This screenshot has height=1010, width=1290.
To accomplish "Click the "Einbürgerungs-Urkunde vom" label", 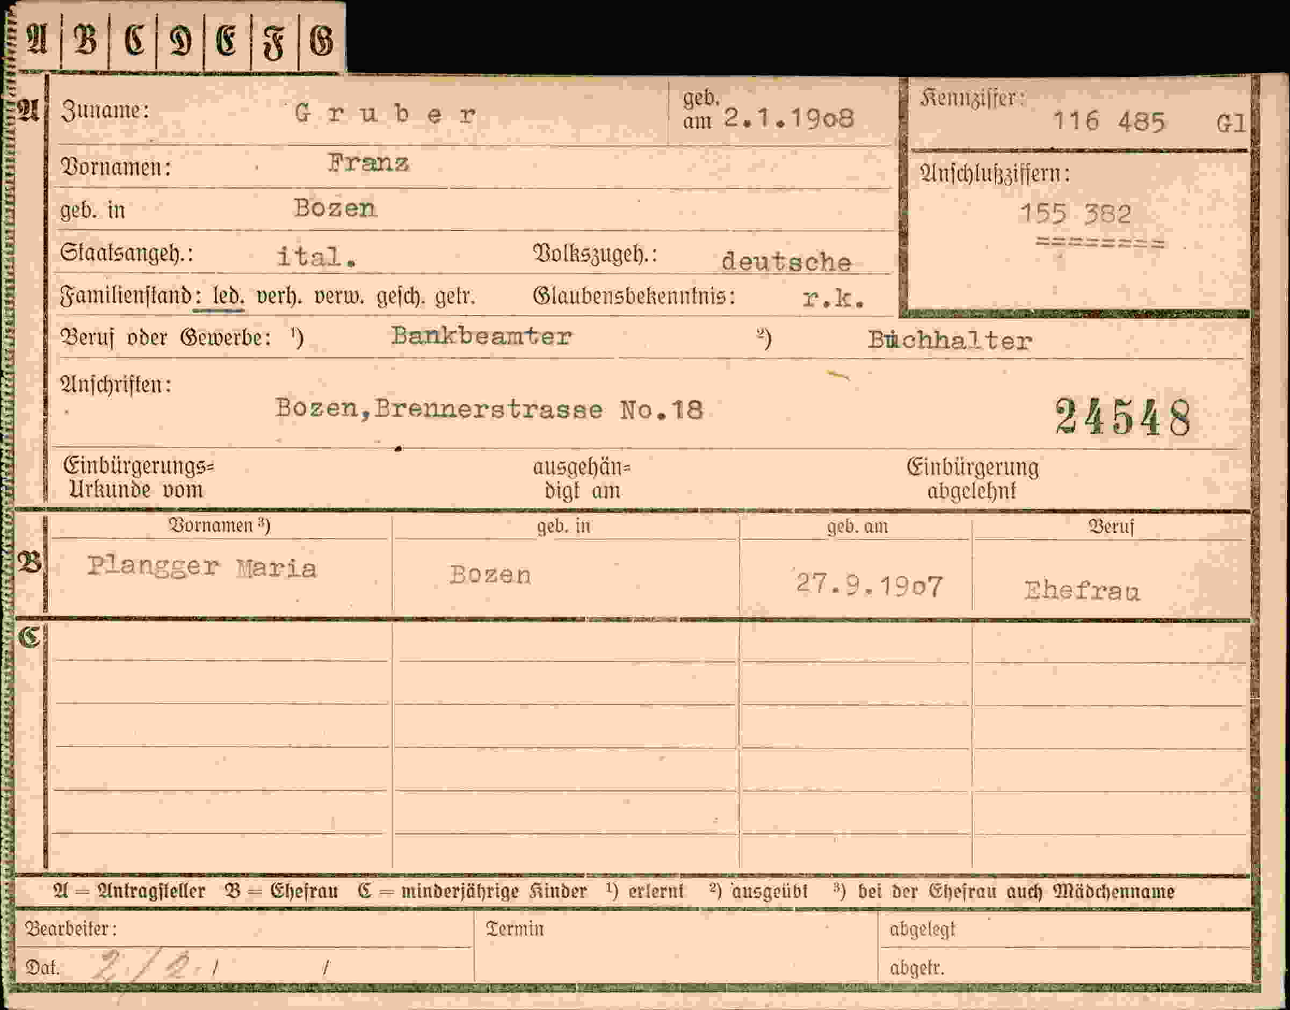I will tap(139, 478).
